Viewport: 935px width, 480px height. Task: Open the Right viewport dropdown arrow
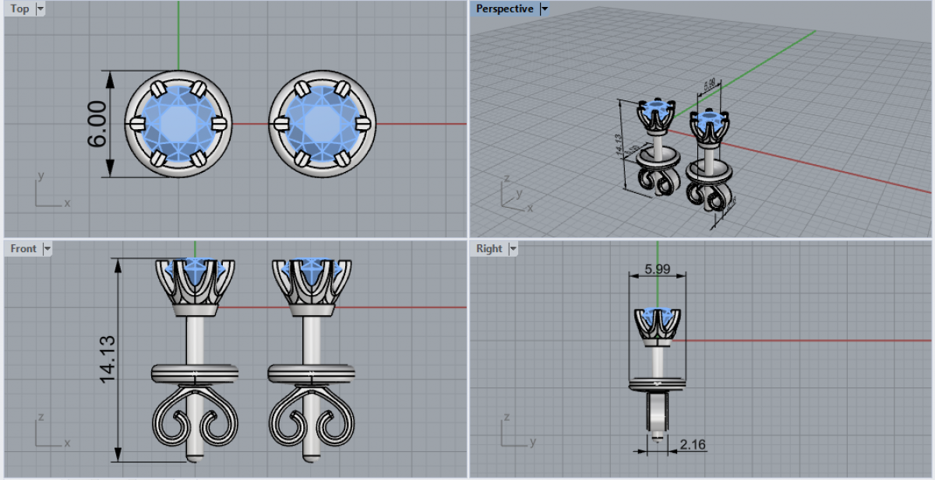[x=512, y=249]
